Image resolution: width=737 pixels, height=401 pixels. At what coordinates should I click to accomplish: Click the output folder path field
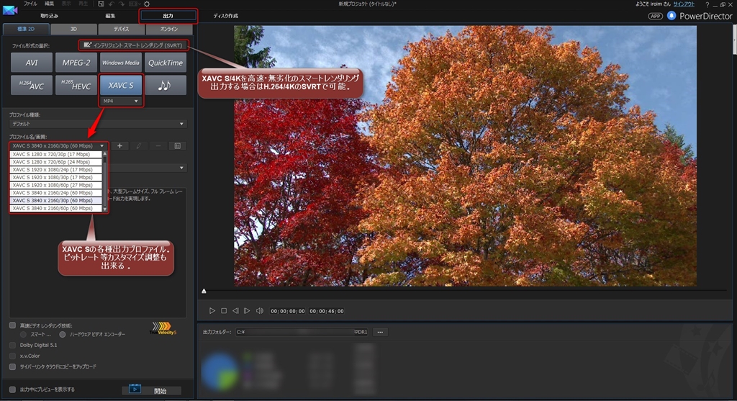point(302,332)
